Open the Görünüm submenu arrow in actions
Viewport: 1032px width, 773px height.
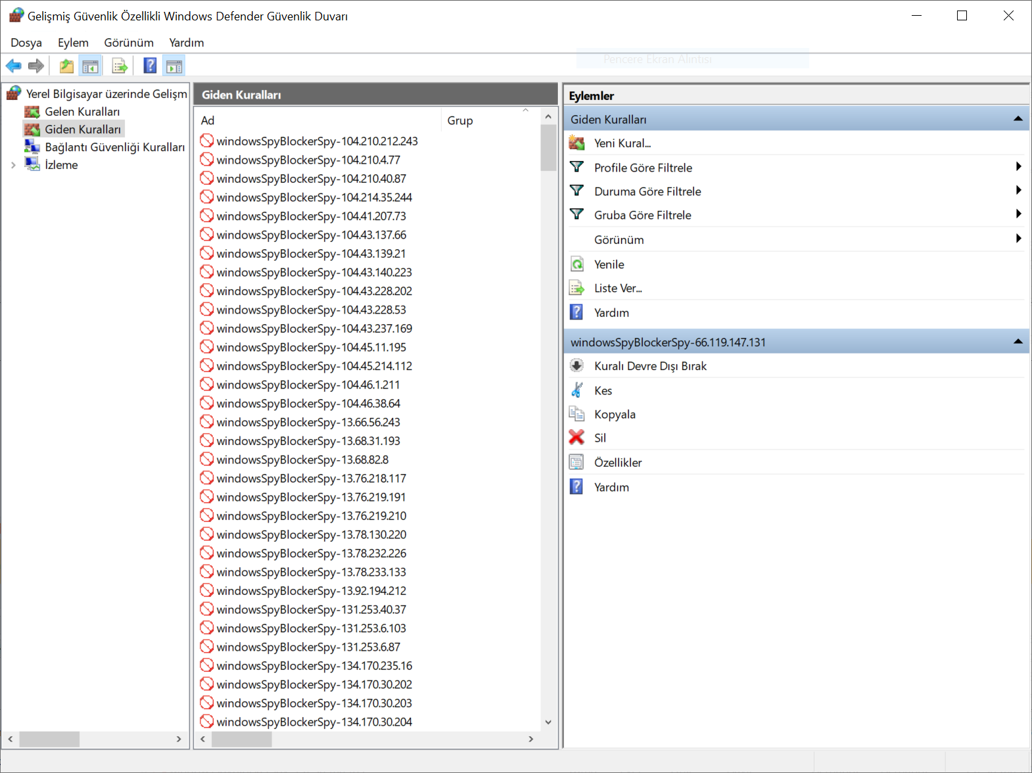point(1018,239)
